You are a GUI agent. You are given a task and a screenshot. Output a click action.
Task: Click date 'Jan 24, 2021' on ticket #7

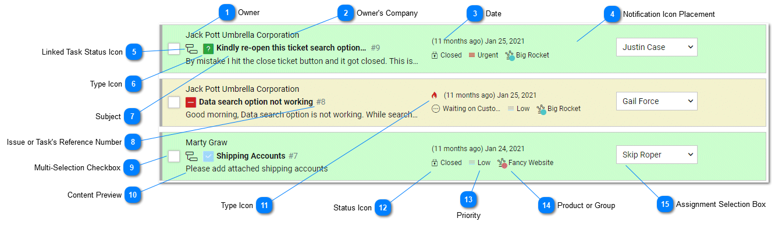coord(505,149)
